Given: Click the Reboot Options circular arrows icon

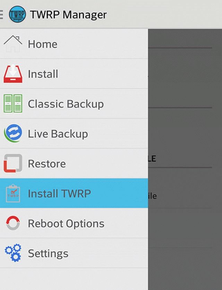Looking at the screenshot, I should click(x=13, y=223).
